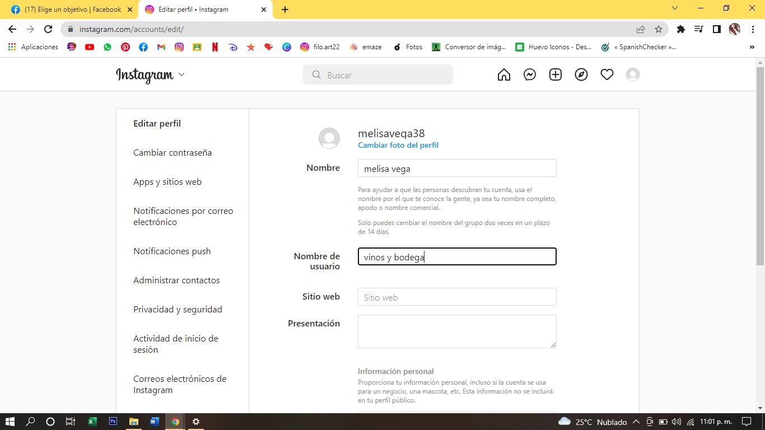Open Netflix bookmark icon

click(215, 47)
